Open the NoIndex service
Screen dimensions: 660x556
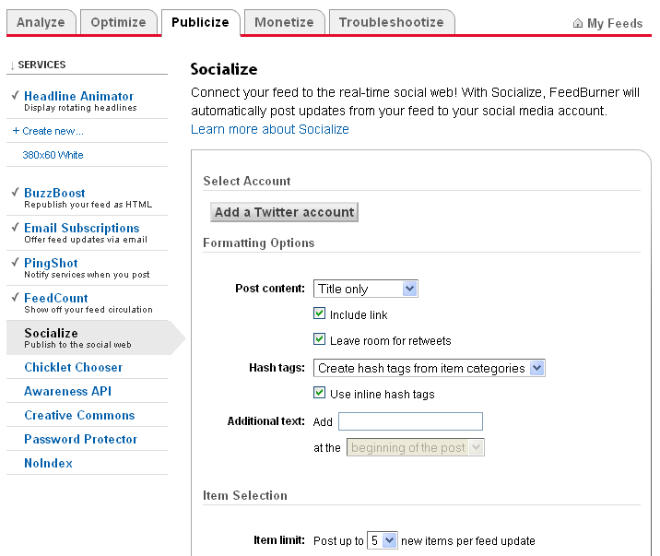(x=49, y=464)
